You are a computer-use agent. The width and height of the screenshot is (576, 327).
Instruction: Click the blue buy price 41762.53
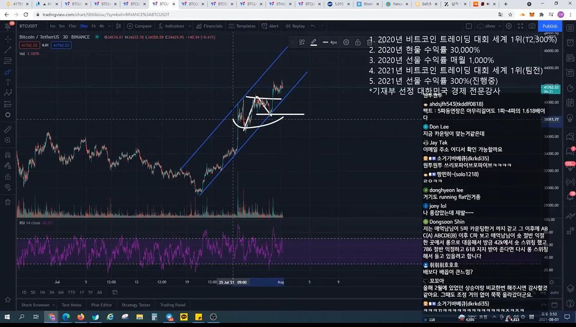tap(61, 45)
